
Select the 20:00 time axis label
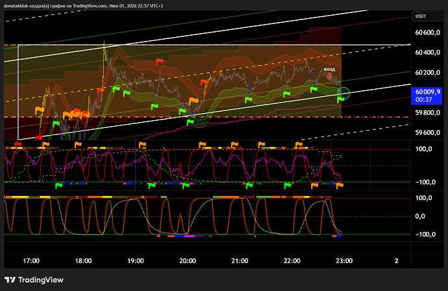188,260
